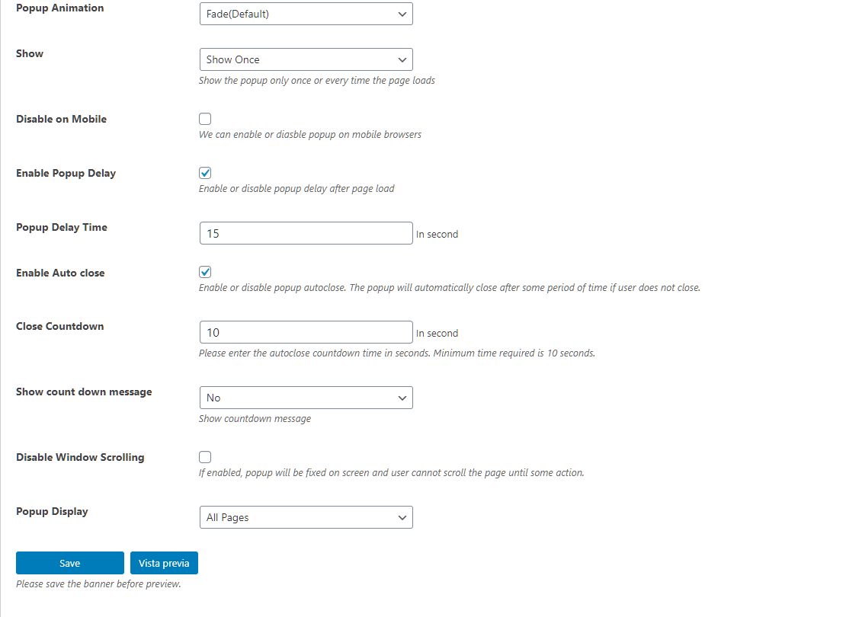Click the All Pages dropdown chevron
This screenshot has width=846, height=617.
coord(402,518)
